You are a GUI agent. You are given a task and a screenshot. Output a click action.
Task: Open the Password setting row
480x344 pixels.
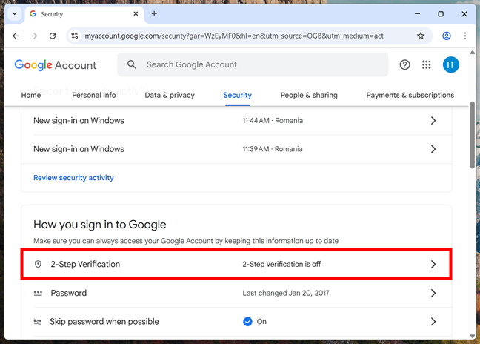[x=236, y=293]
